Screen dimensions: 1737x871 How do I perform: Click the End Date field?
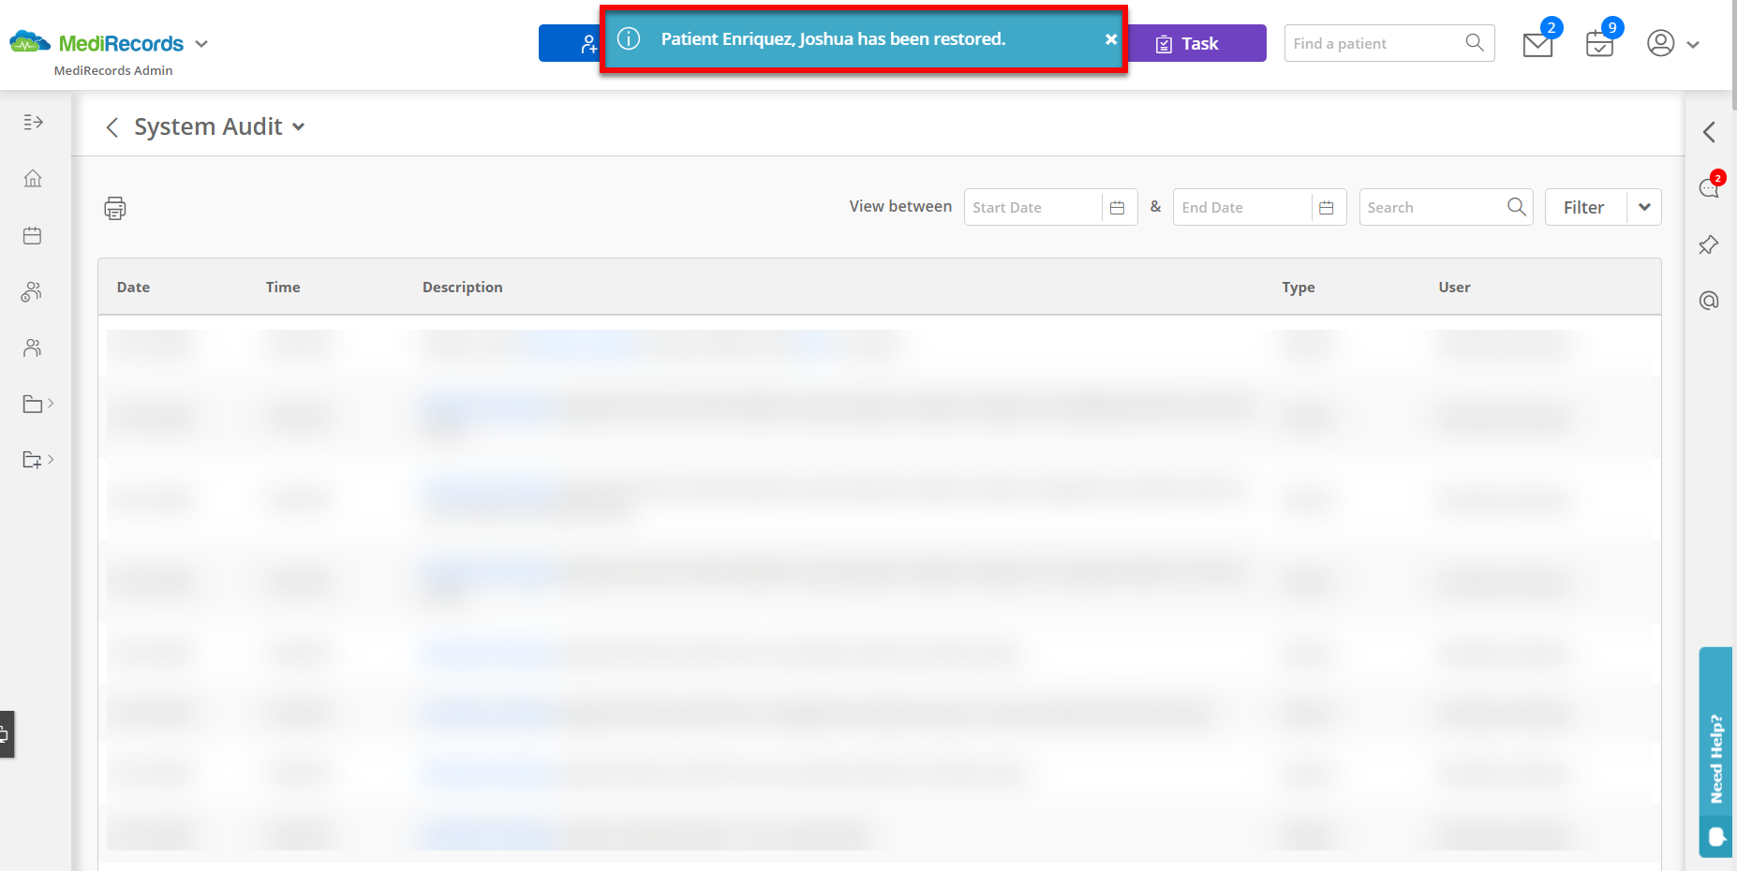pyautogui.click(x=1241, y=207)
